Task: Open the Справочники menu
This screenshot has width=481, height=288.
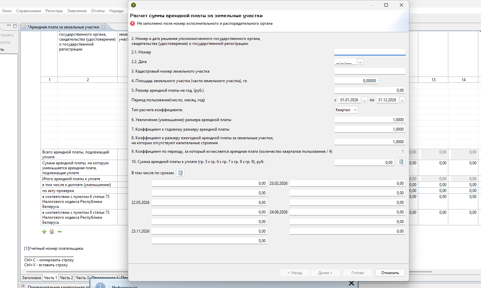Action: (29, 11)
